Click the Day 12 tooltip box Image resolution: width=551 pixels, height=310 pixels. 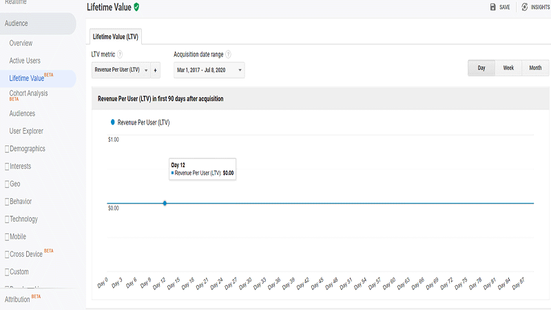[202, 169]
